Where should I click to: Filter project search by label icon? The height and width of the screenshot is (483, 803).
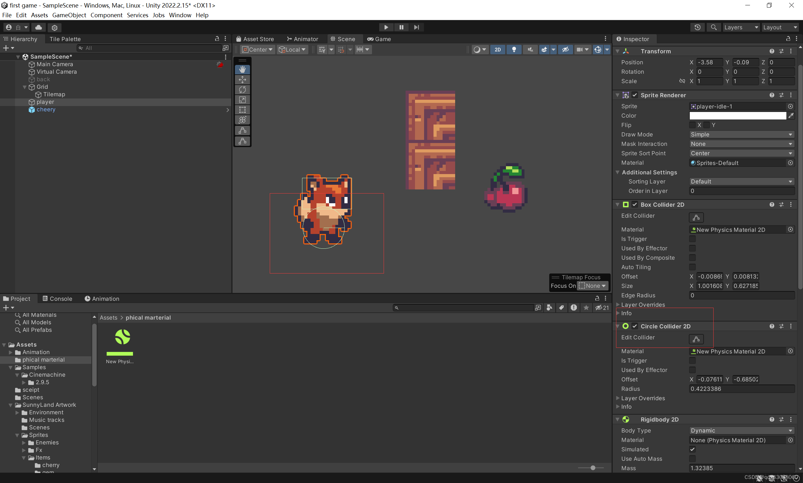[561, 308]
